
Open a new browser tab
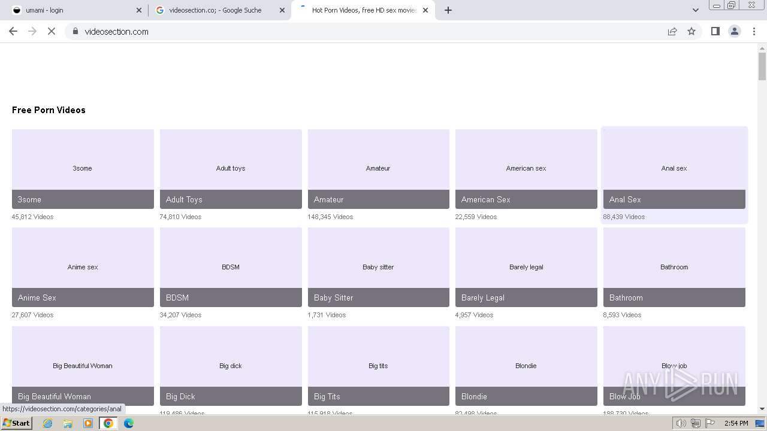[x=448, y=10]
